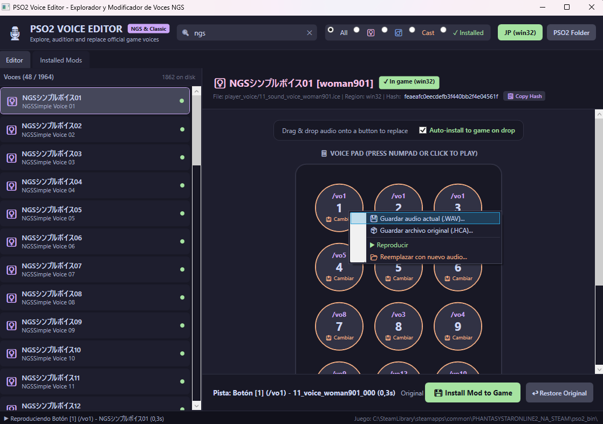This screenshot has height=424, width=603.
Task: Click the Restore Original button
Action: pos(559,393)
